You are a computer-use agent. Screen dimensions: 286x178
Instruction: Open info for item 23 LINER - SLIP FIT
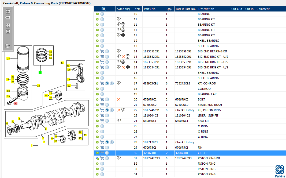107,115
